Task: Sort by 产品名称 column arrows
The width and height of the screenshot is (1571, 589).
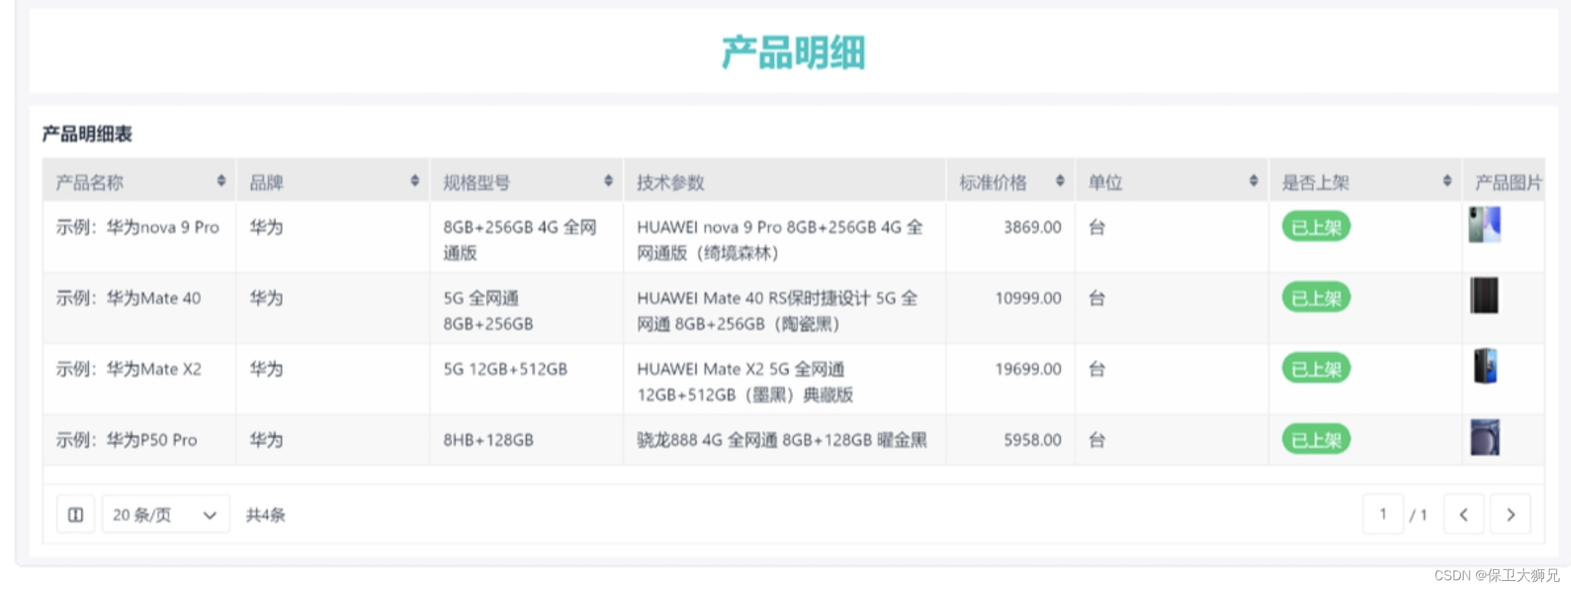Action: pos(221,181)
